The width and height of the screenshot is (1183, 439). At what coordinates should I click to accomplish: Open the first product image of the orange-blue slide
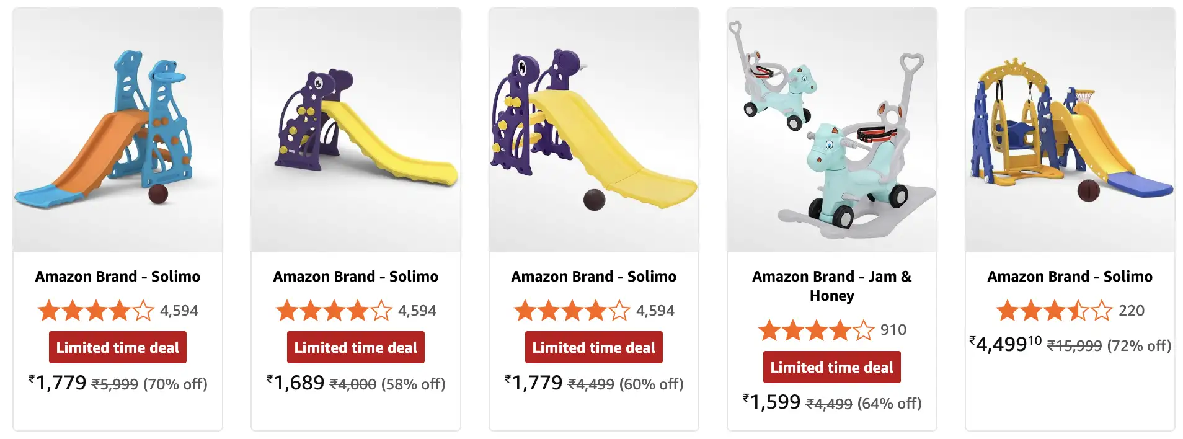click(x=117, y=127)
